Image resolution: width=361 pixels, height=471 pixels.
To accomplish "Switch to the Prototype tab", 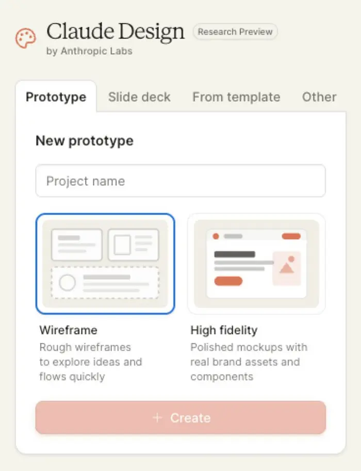I will (x=56, y=97).
